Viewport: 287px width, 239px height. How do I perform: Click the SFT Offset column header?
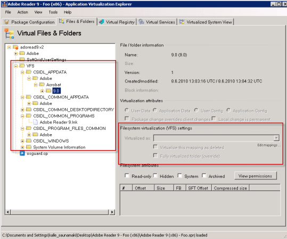[199, 188]
